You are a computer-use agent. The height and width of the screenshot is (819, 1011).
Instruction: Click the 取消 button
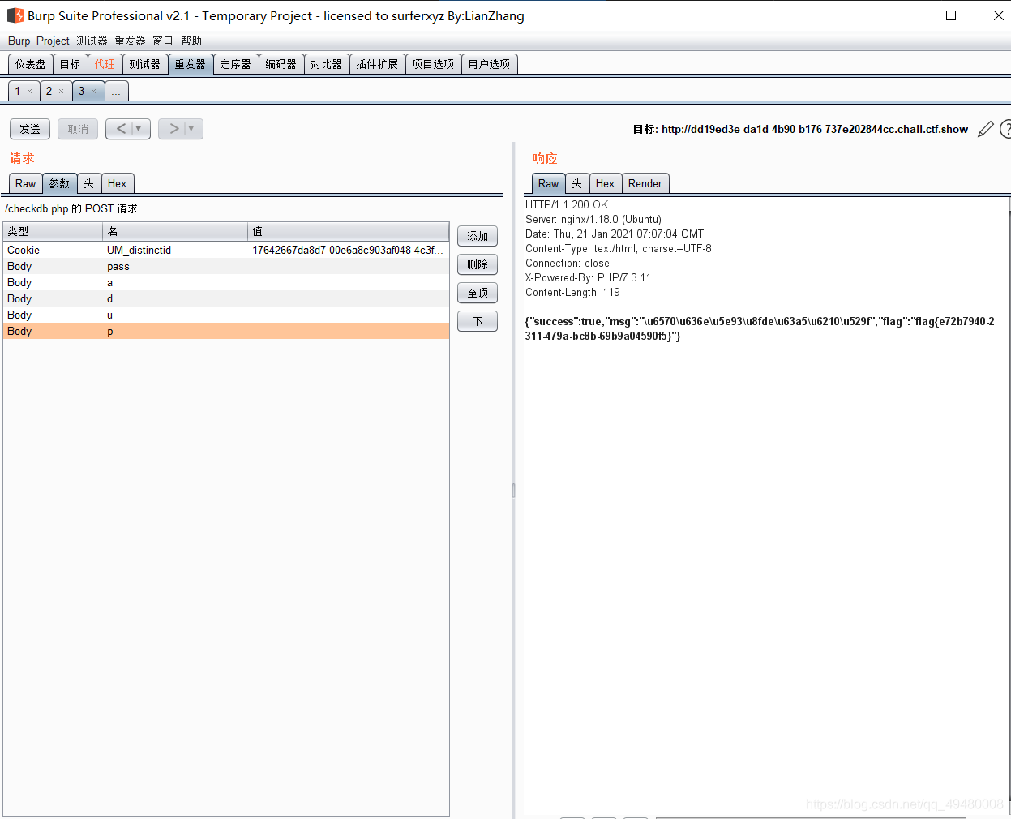click(x=78, y=129)
